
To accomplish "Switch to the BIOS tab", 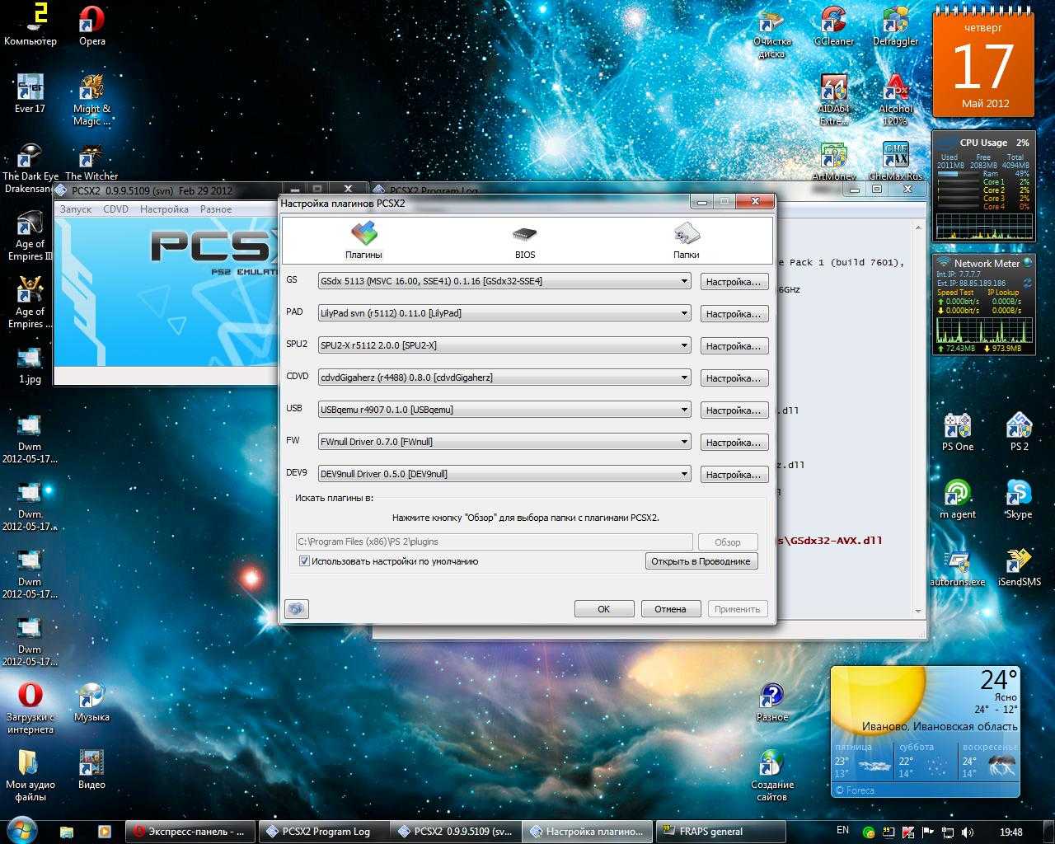I will pyautogui.click(x=524, y=241).
